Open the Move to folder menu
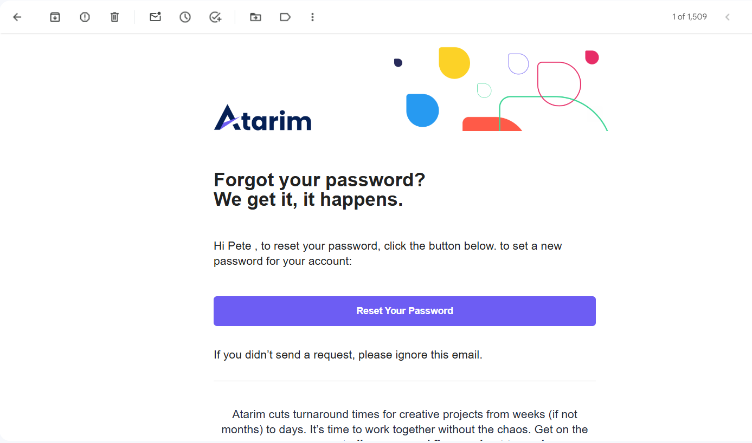The height and width of the screenshot is (443, 752). pyautogui.click(x=255, y=17)
